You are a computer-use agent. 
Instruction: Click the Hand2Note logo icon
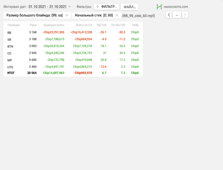pyautogui.click(x=159, y=7)
